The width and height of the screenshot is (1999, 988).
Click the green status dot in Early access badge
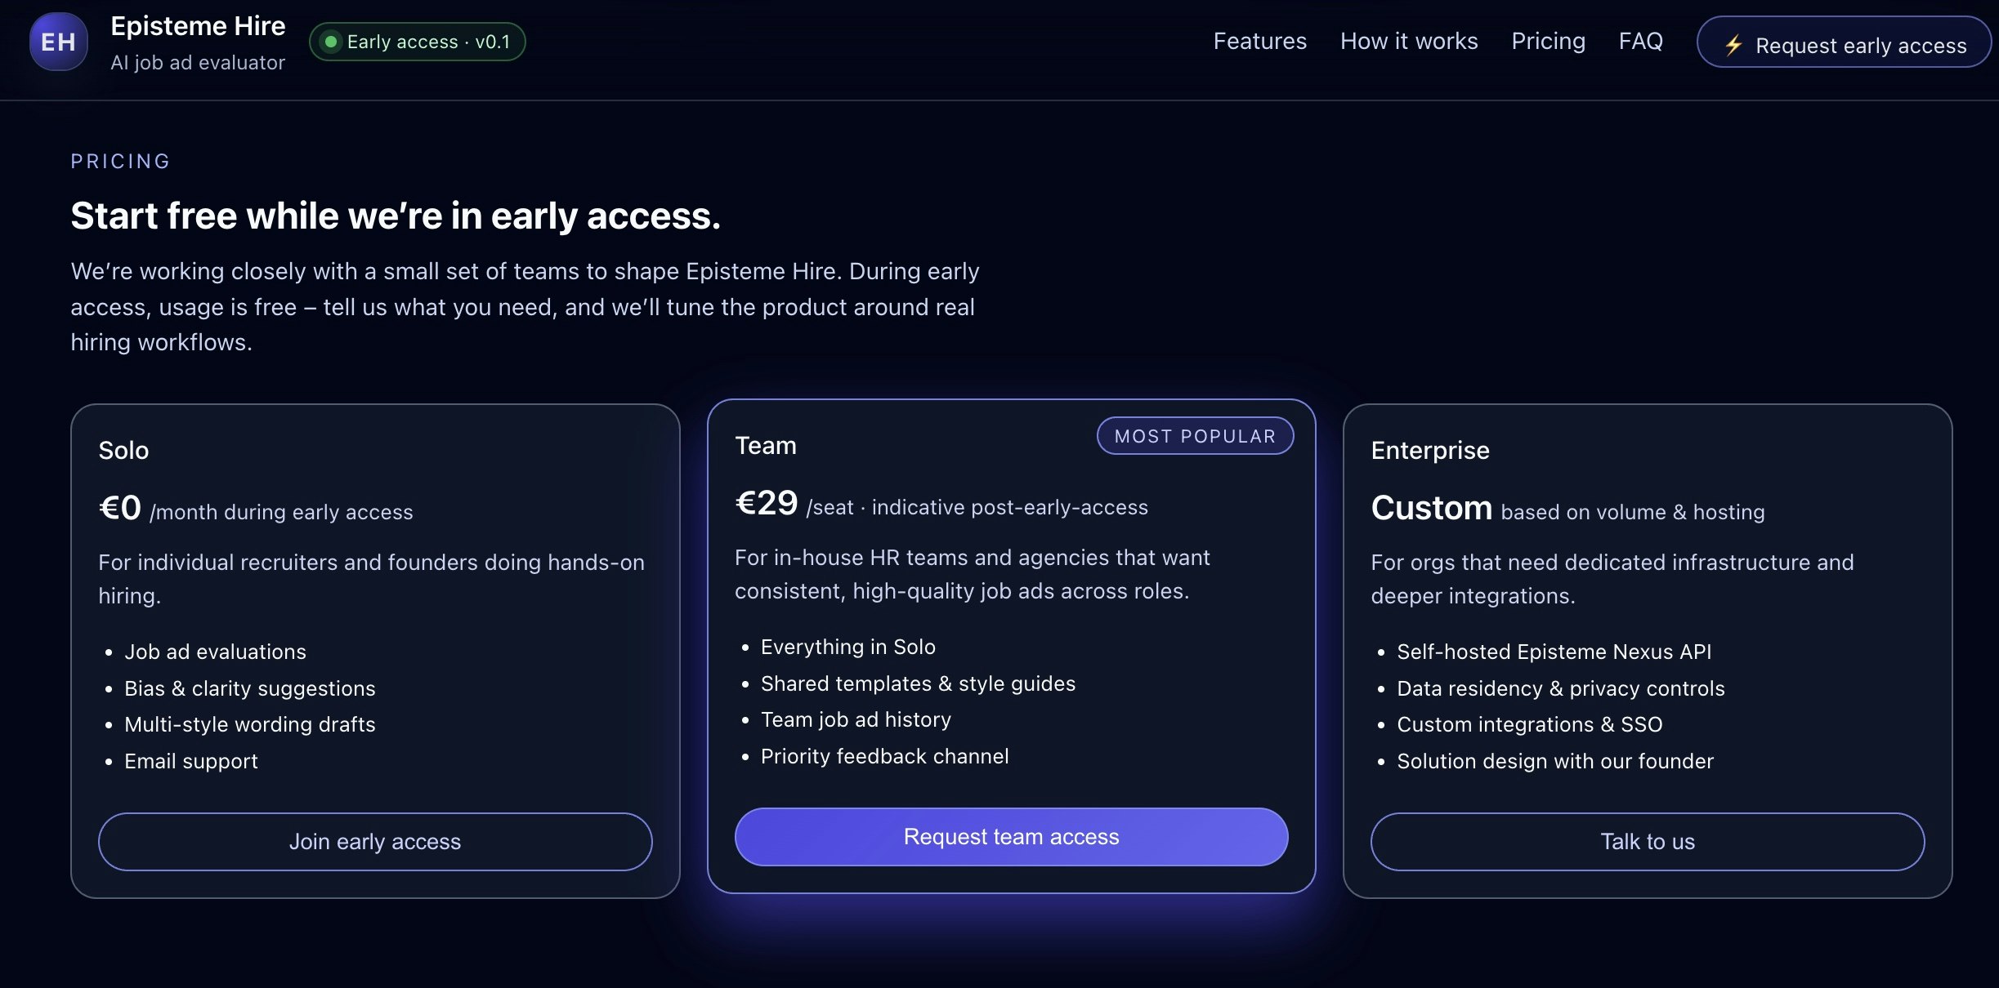click(x=332, y=42)
